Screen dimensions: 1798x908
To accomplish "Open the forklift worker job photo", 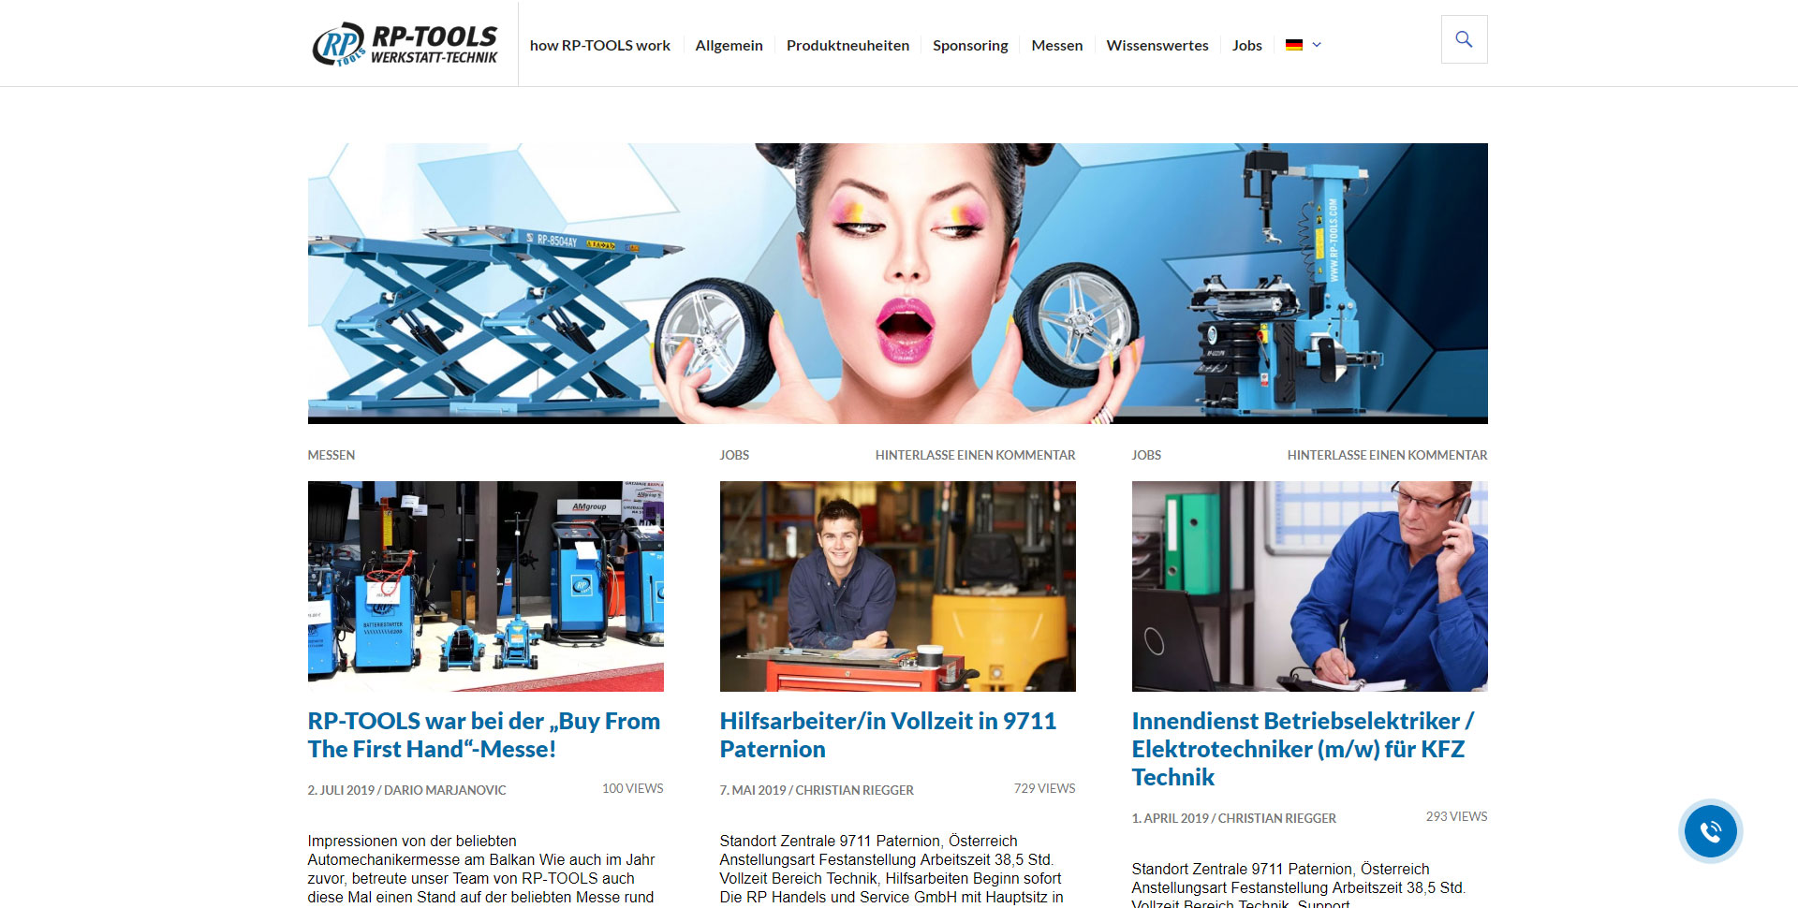I will [897, 586].
